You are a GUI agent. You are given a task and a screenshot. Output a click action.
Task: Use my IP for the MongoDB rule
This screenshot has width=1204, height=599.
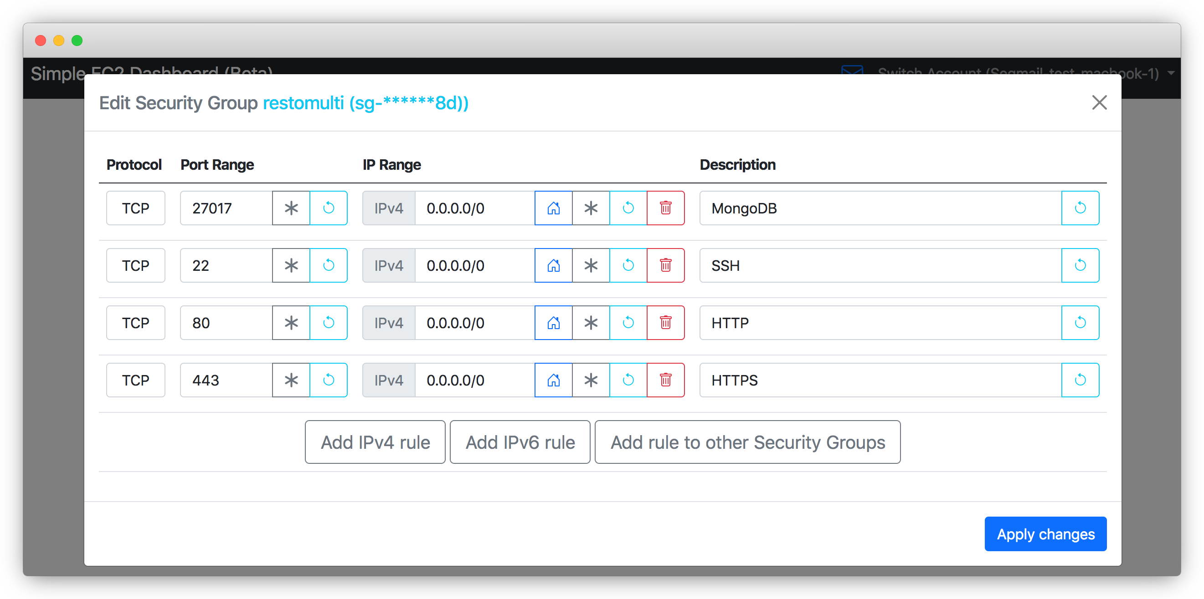(553, 208)
